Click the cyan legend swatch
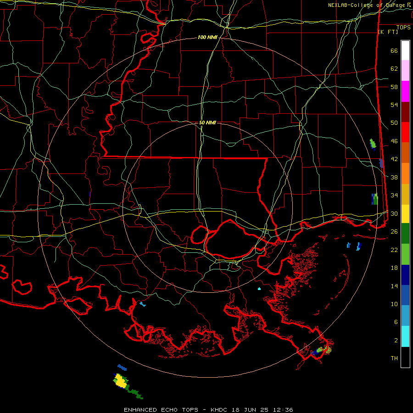413x413 pixels. 405,336
